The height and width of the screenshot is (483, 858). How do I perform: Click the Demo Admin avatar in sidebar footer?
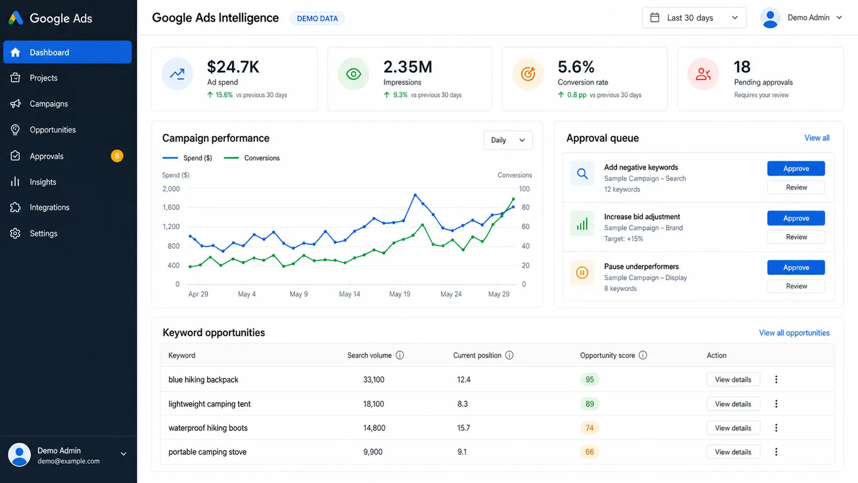[19, 455]
